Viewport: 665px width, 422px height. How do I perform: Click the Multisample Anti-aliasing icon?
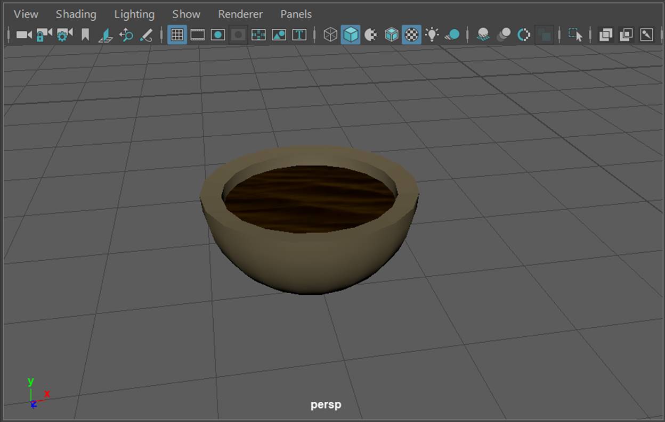[524, 35]
